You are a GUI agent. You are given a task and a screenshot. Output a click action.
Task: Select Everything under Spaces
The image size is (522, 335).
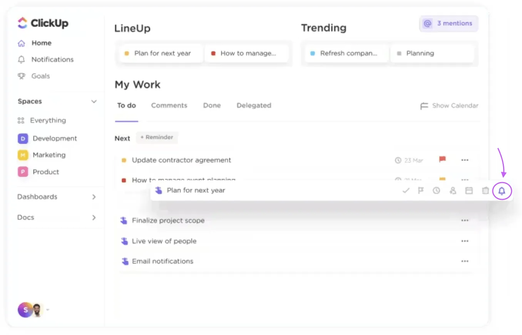(x=48, y=121)
